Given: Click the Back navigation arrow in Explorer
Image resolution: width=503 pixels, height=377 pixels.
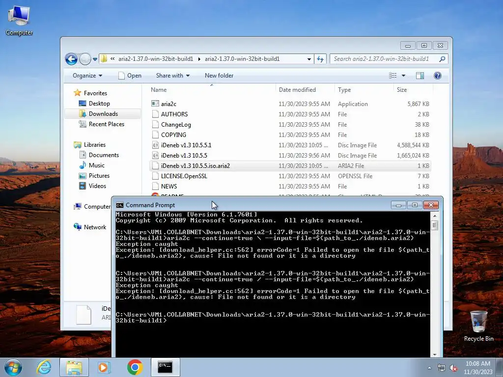Looking at the screenshot, I should pyautogui.click(x=71, y=59).
